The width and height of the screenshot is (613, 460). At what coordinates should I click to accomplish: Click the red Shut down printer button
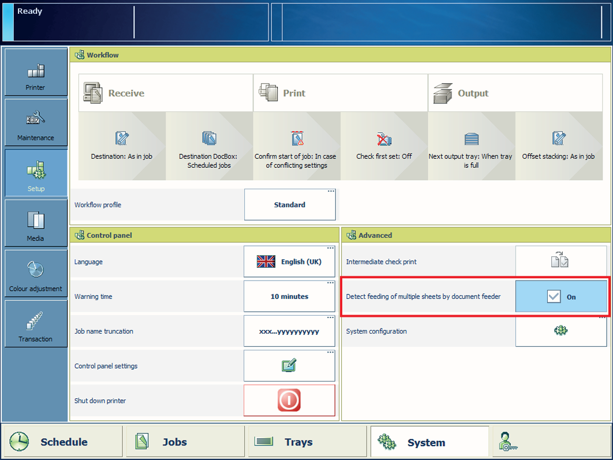(289, 401)
